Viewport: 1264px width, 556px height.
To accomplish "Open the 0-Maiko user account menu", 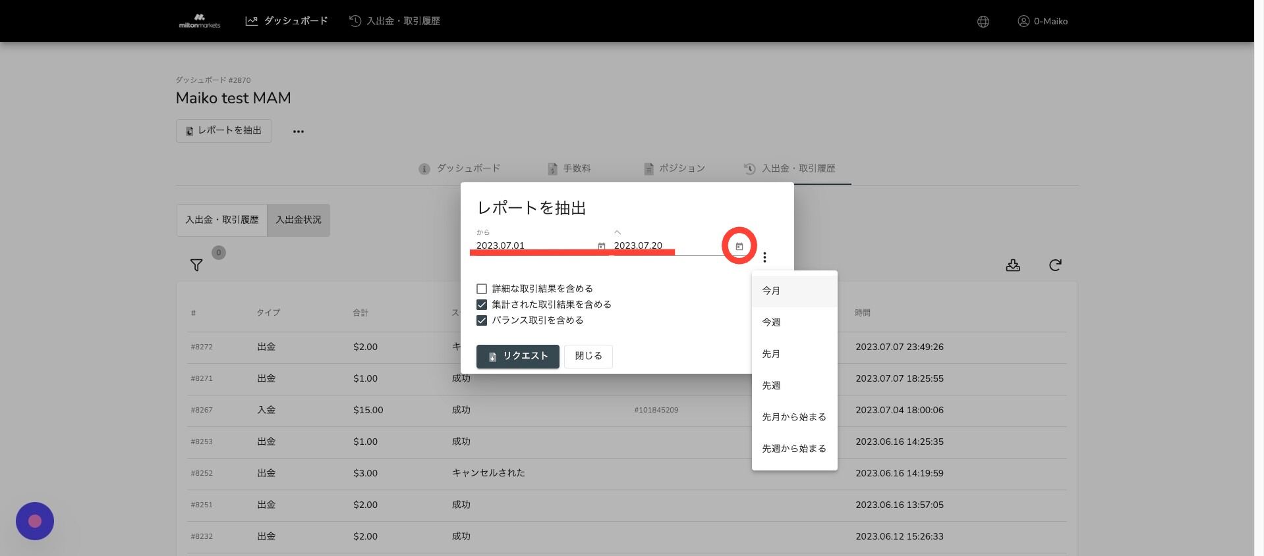I will (1043, 21).
